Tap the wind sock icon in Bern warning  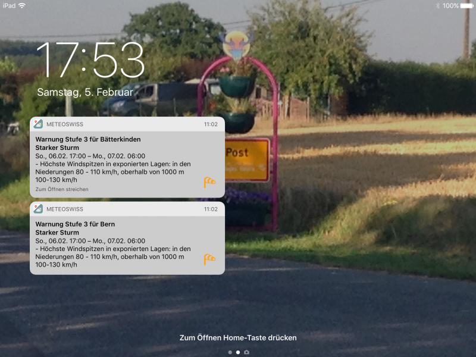click(209, 259)
